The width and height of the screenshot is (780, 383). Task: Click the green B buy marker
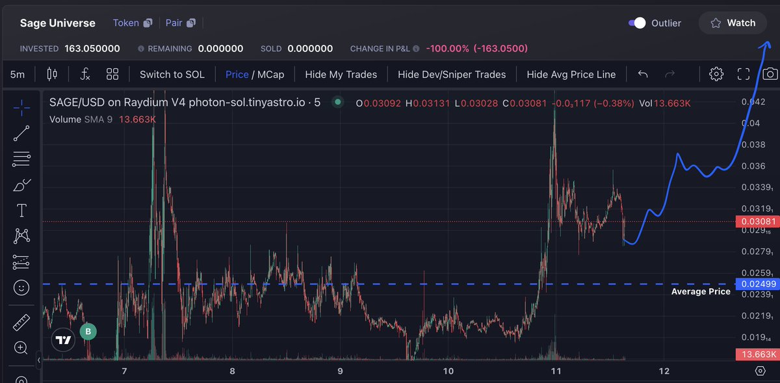[88, 332]
